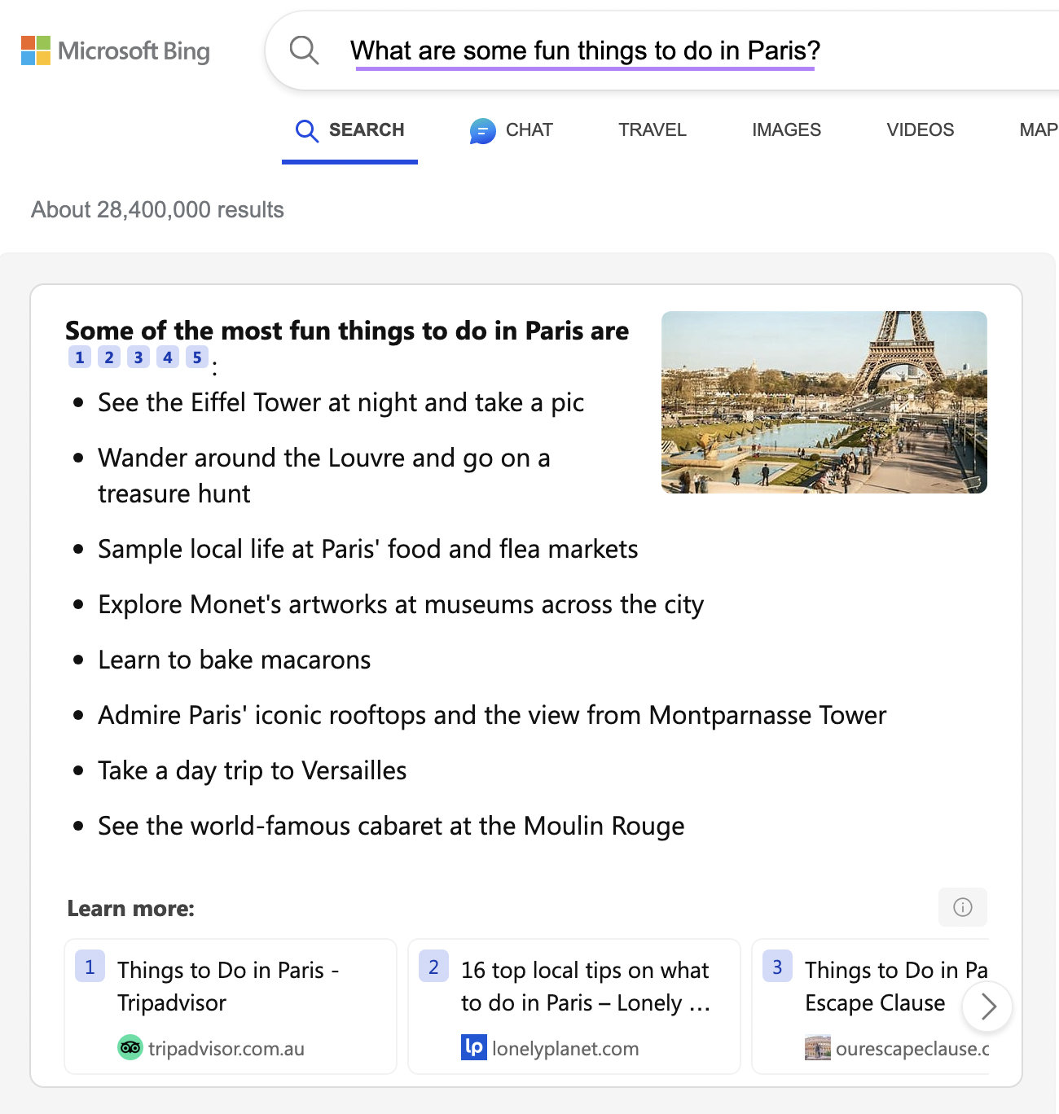Click number 3 badge on Escape Clause card
1059x1114 pixels.
(777, 967)
